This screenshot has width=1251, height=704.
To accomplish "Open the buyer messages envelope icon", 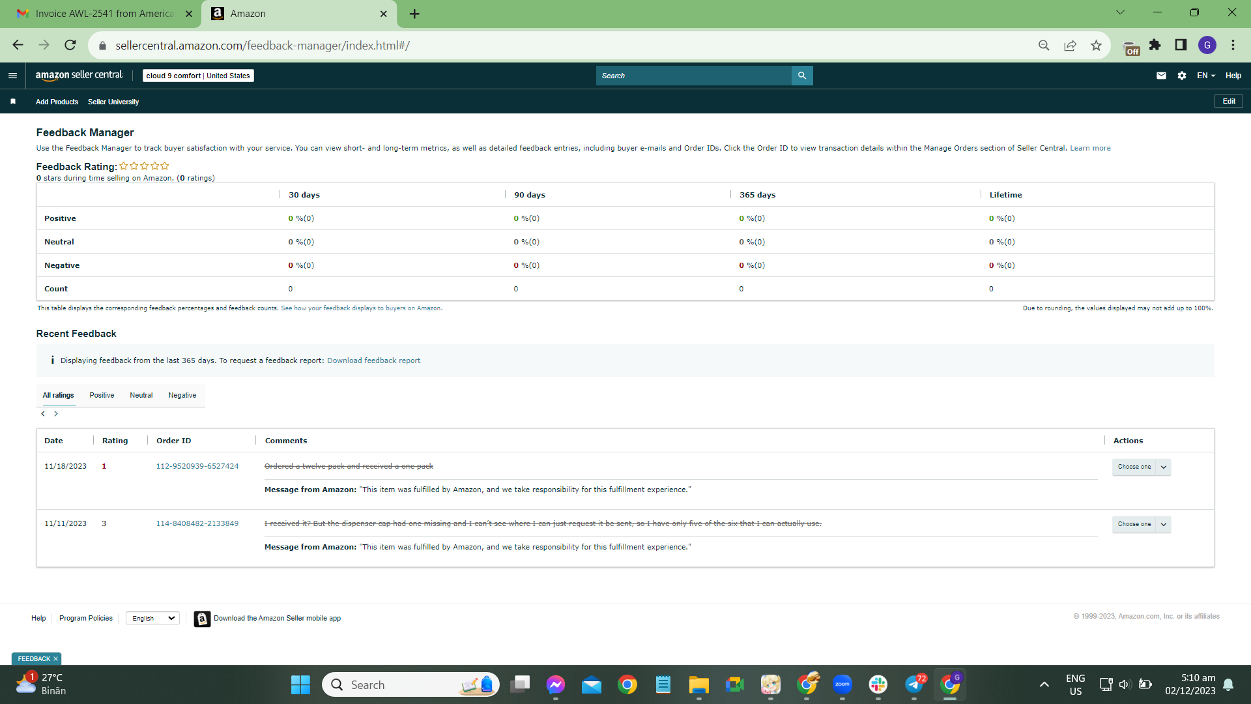I will coord(1161,76).
